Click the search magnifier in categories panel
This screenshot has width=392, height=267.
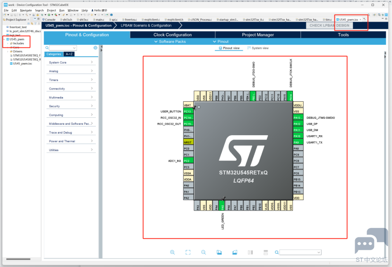coord(47,48)
